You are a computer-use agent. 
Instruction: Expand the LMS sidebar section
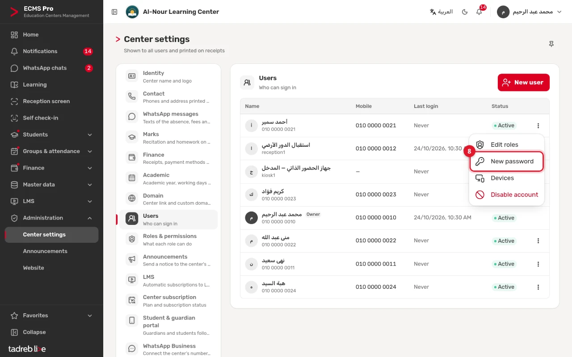[51, 201]
